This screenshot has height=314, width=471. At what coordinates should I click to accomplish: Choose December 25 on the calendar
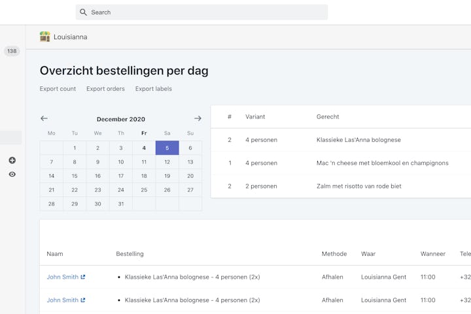(144, 190)
